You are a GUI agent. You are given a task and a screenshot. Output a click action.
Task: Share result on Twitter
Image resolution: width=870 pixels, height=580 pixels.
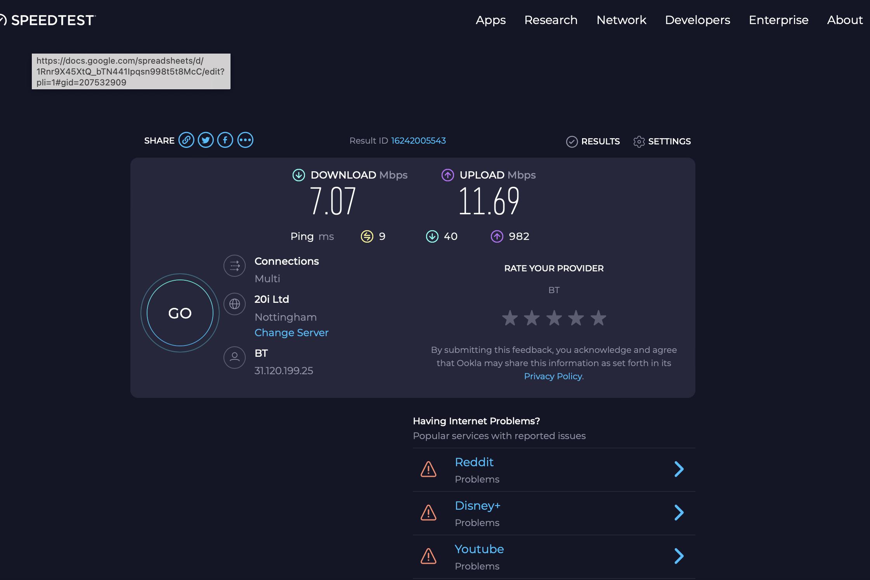click(x=206, y=140)
